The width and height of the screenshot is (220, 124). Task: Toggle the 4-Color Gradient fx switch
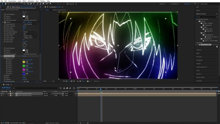coord(3,56)
